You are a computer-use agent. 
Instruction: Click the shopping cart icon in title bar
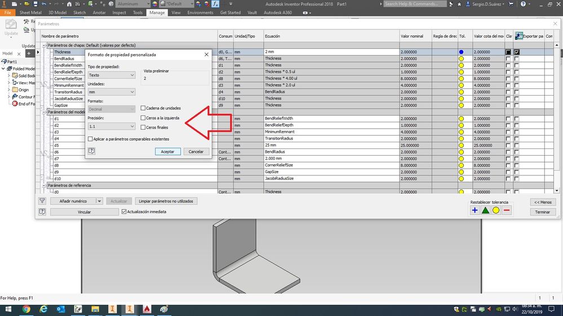point(511,4)
